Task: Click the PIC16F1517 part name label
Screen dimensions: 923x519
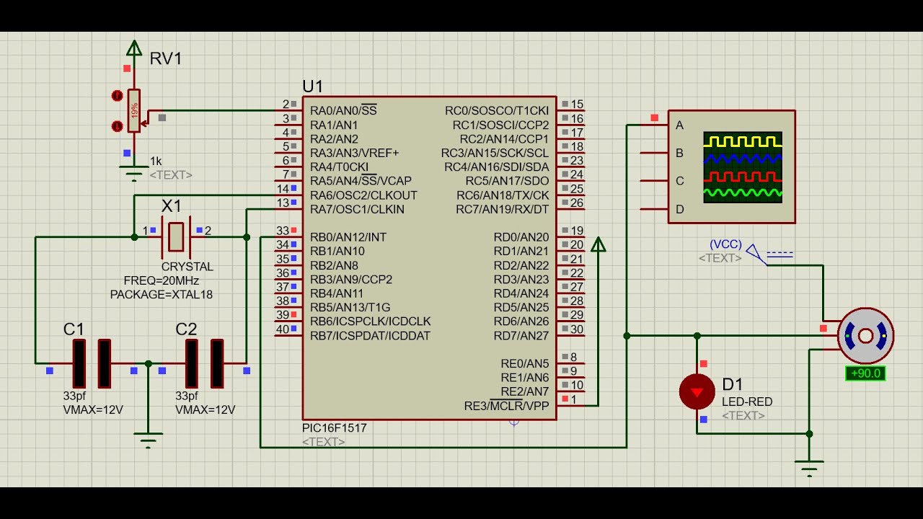Action: (335, 427)
